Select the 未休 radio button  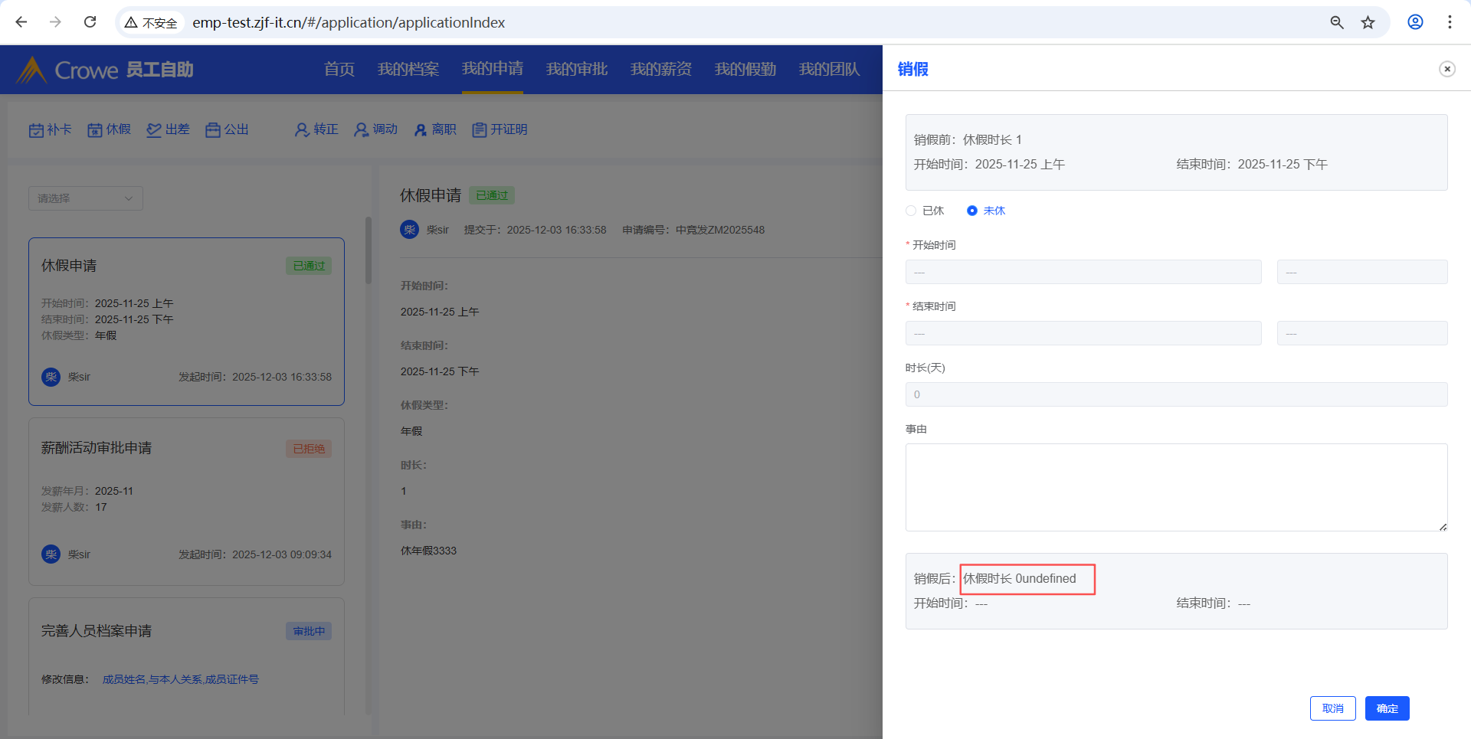point(972,211)
